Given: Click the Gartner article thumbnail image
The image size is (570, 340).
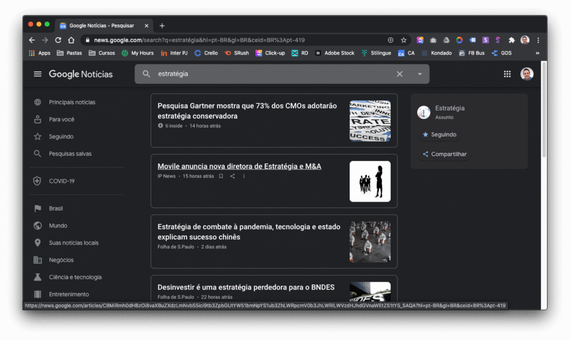Looking at the screenshot, I should coord(370,121).
